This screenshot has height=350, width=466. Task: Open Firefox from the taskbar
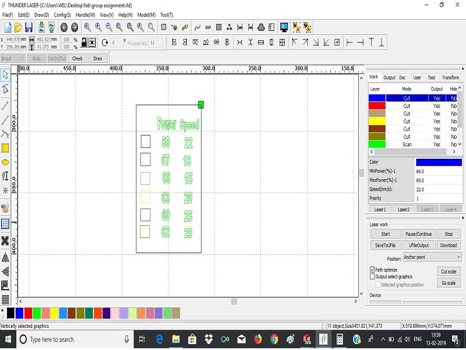coord(257,339)
